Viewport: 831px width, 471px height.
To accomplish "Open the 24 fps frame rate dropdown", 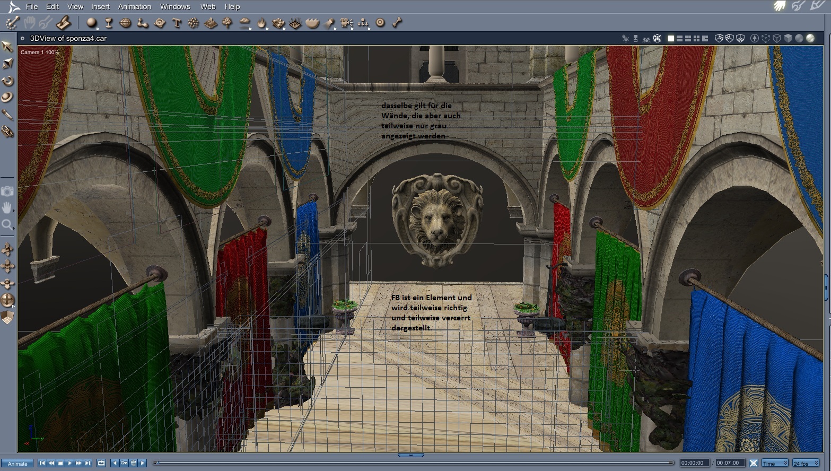I will (x=805, y=463).
